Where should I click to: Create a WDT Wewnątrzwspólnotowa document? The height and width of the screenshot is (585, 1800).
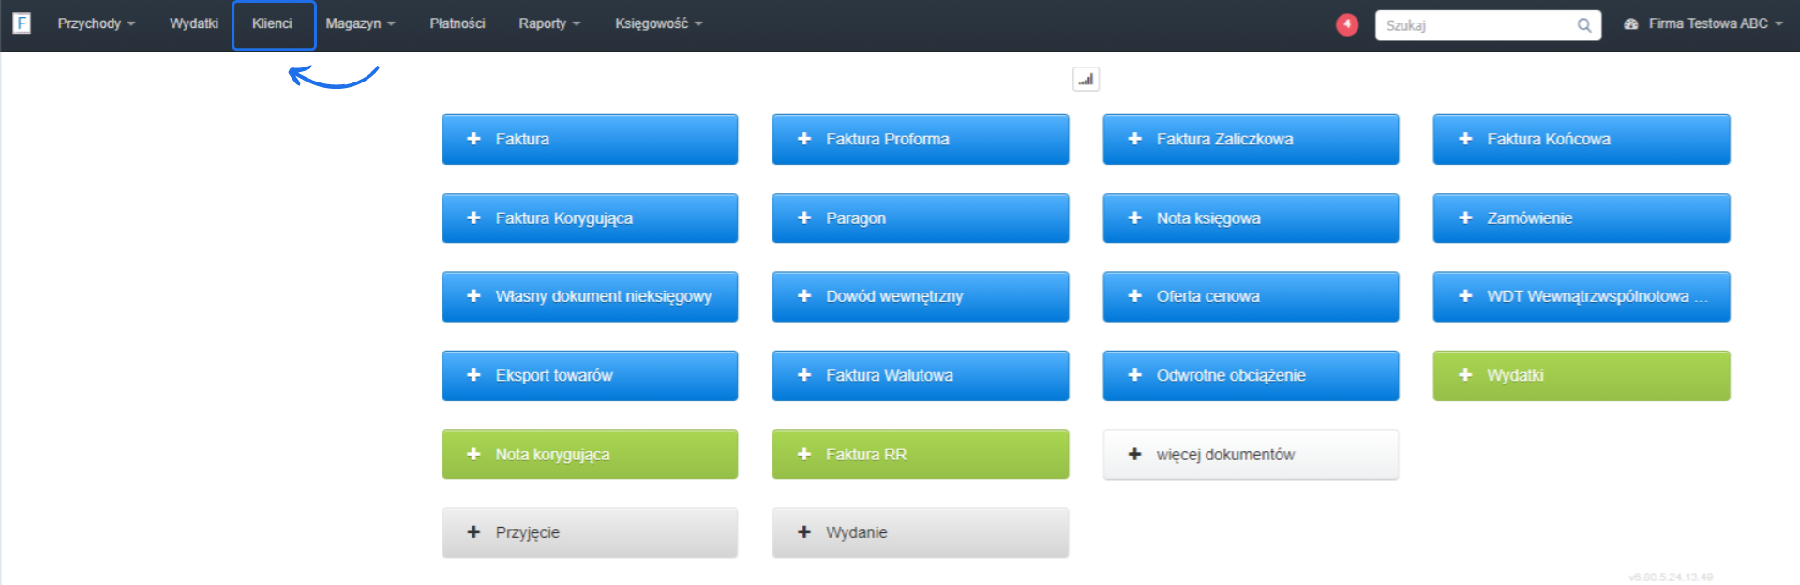click(1581, 296)
